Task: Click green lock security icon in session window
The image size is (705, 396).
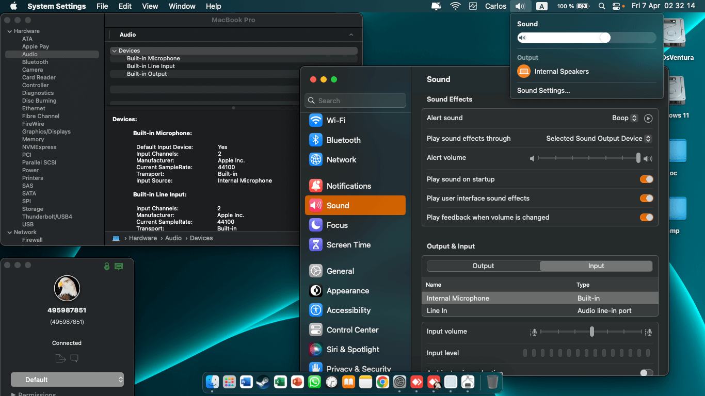Action: point(106,266)
